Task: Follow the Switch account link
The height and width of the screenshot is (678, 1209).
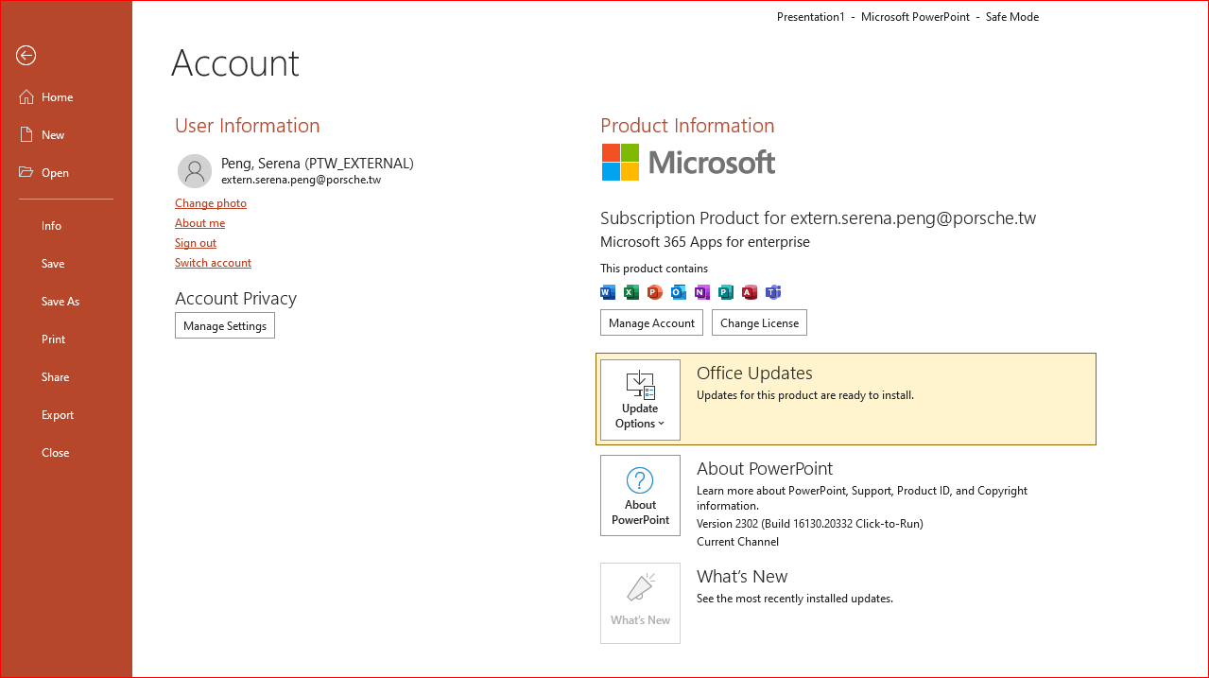Action: coord(213,263)
